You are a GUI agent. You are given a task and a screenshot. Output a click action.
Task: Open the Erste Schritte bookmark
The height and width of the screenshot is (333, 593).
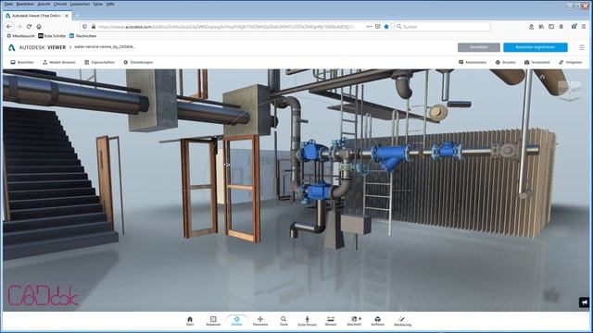coord(52,36)
